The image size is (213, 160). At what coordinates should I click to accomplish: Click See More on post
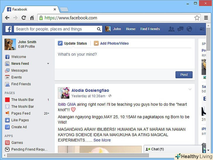click(102, 140)
